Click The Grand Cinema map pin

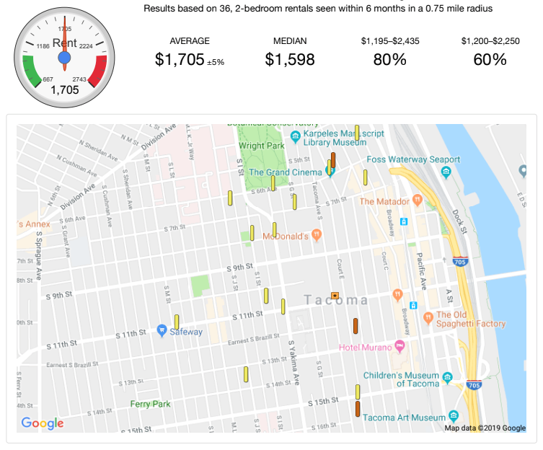(330, 171)
